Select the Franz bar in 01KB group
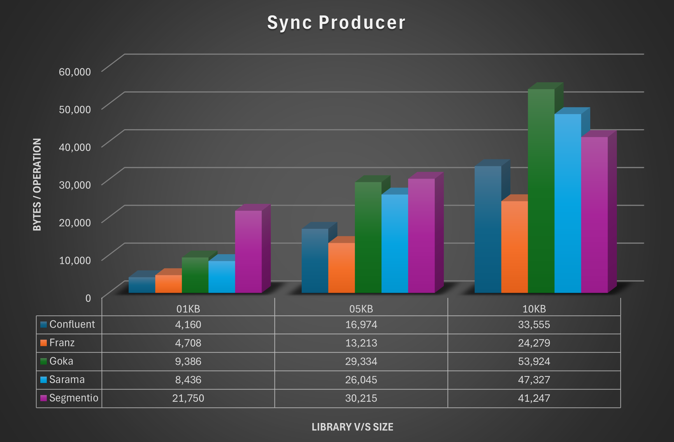Viewport: 674px width, 442px height. pyautogui.click(x=169, y=284)
